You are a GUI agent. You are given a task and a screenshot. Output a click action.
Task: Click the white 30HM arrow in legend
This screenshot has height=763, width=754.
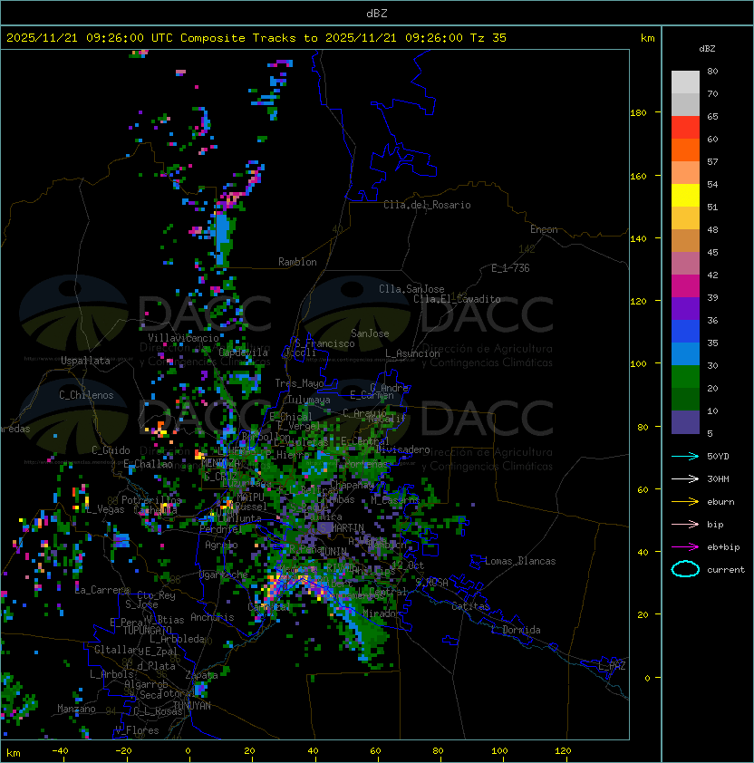point(685,479)
